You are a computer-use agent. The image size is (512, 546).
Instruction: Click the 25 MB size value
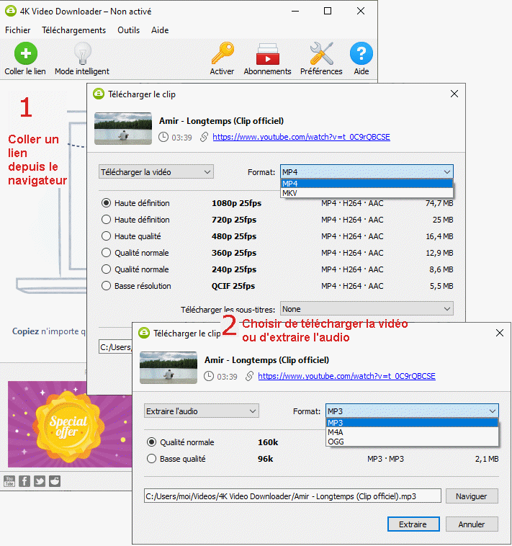[443, 220]
